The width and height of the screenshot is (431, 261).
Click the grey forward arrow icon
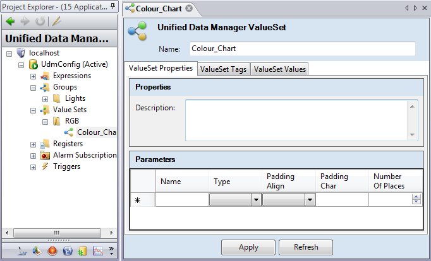click(x=25, y=21)
